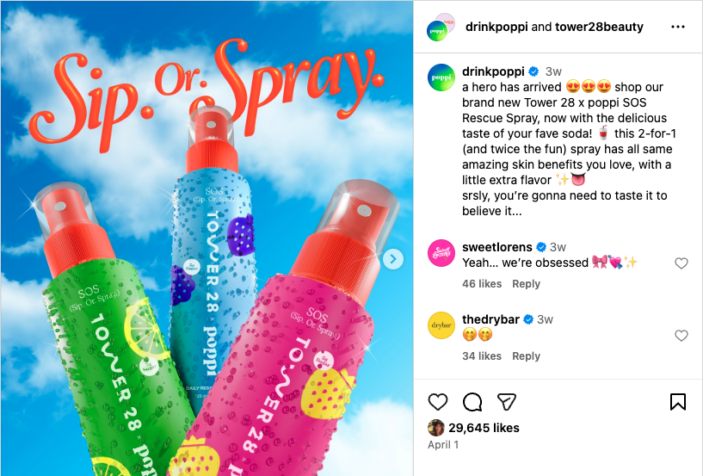Click drinkpoppi avatar beside caption
The height and width of the screenshot is (476, 703).
point(441,77)
